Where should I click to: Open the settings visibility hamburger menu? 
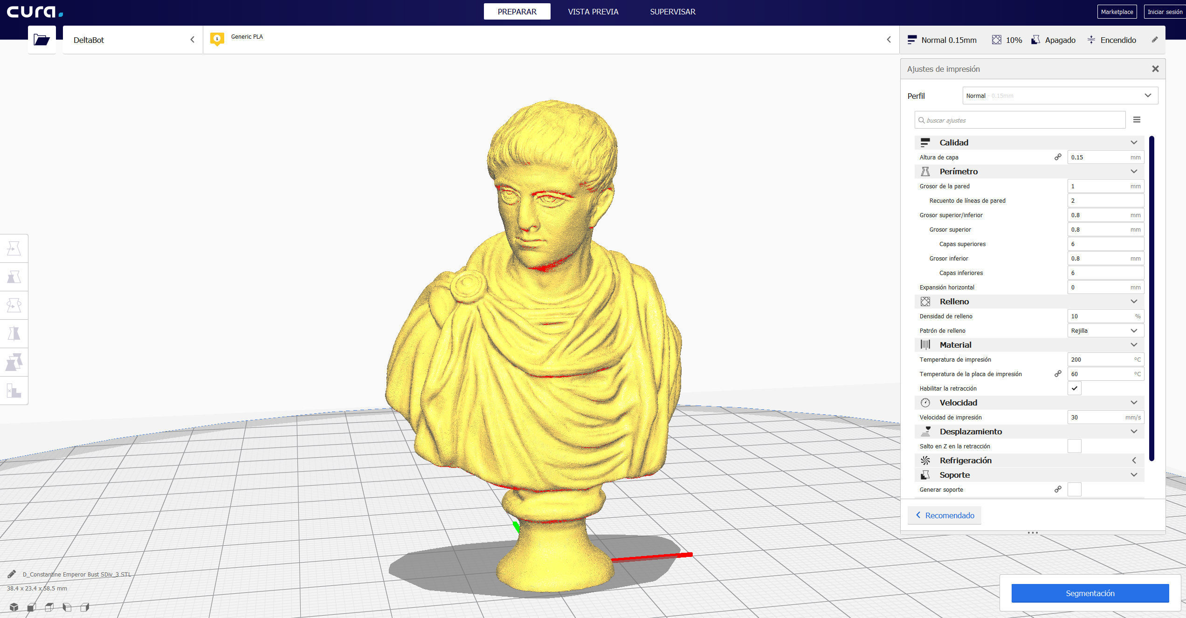click(x=1137, y=120)
